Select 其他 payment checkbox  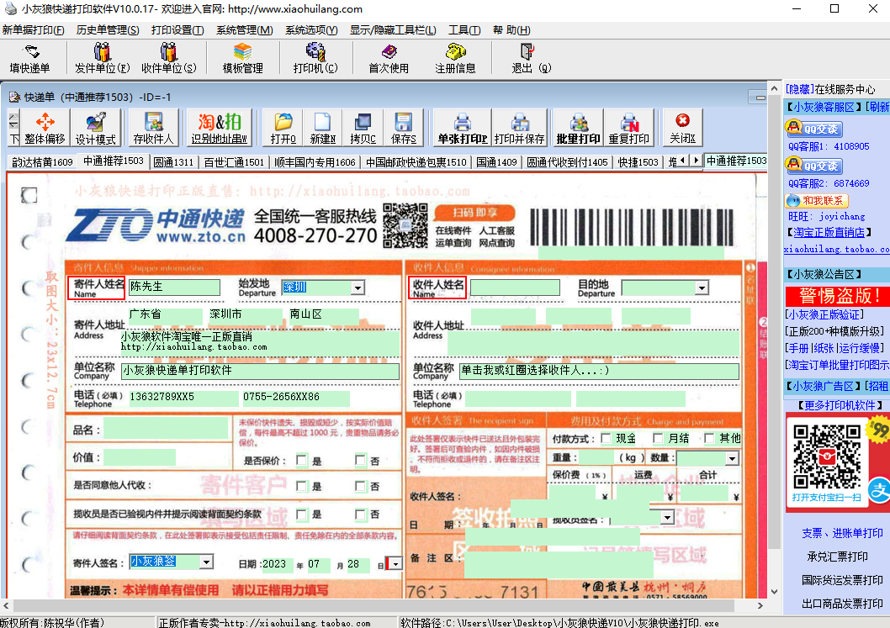pos(709,438)
